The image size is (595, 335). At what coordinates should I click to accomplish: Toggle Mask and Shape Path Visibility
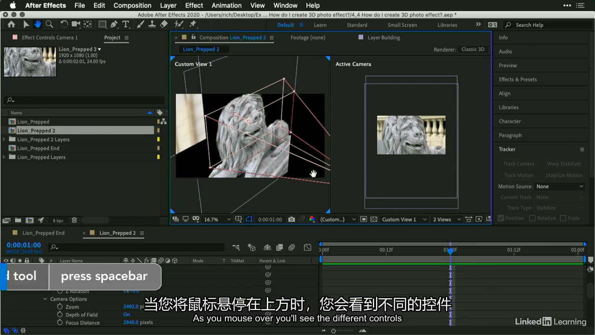coord(249,219)
